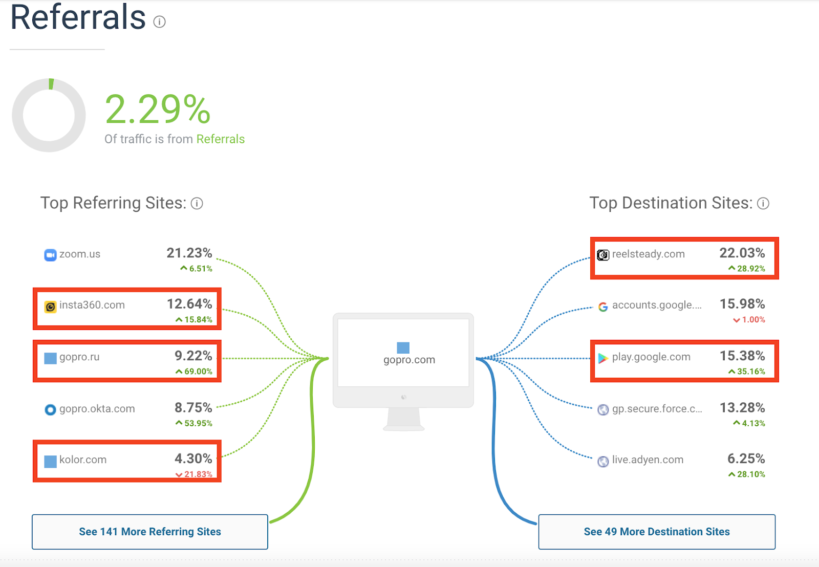Click the 1.00% decrease under accounts.google
The height and width of the screenshot is (567, 819).
pos(749,320)
